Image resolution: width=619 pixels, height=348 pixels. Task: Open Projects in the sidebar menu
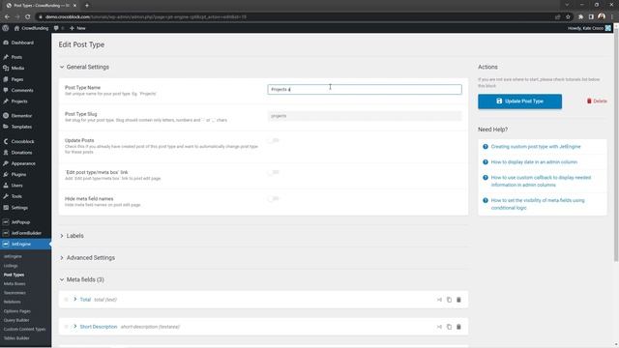(x=19, y=101)
